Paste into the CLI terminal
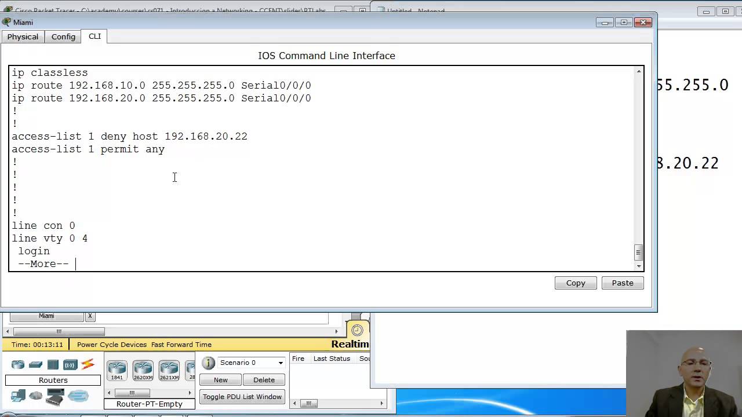Screen dimensions: 742x417 pos(623,283)
